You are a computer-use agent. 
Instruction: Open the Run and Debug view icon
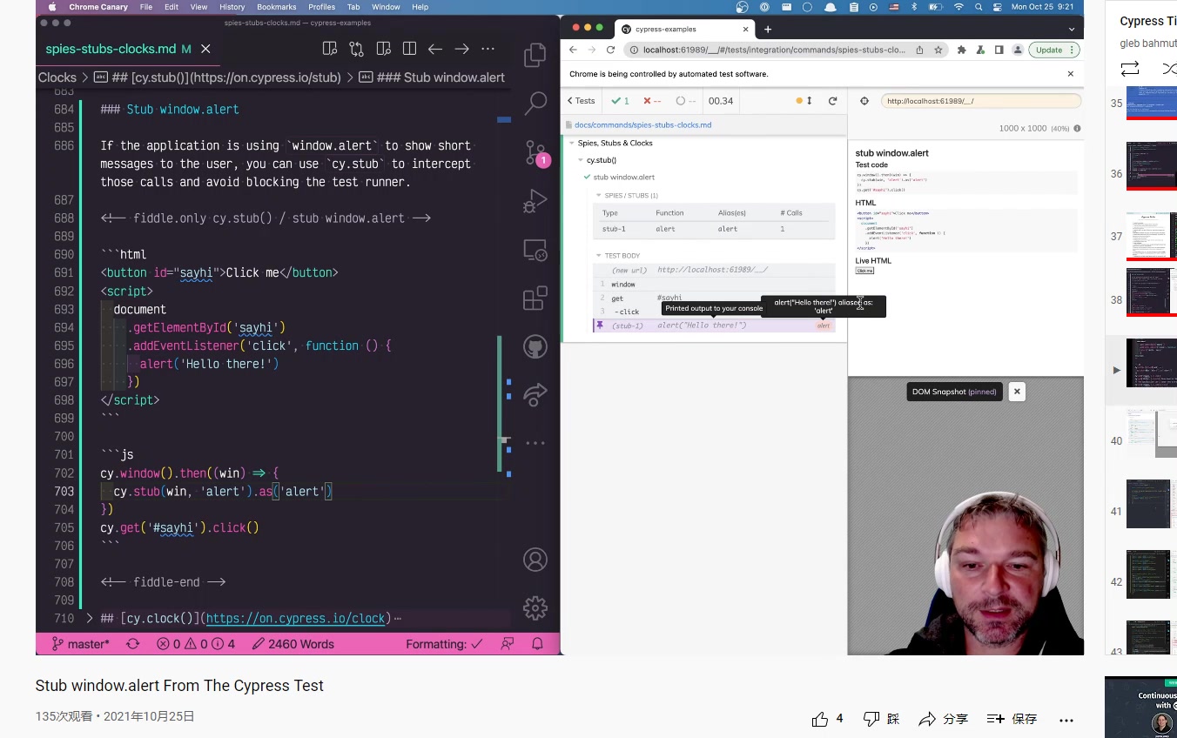(x=535, y=202)
